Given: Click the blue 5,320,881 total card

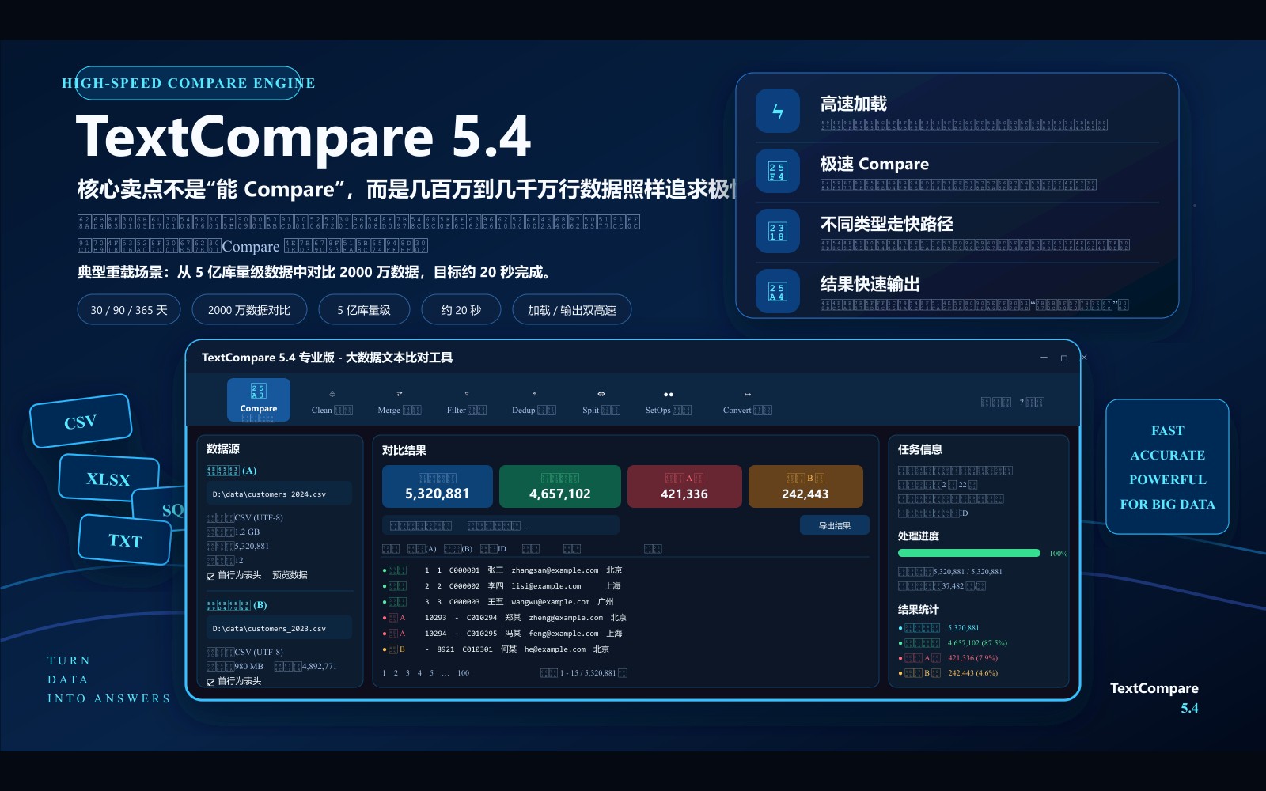Looking at the screenshot, I should [x=438, y=486].
